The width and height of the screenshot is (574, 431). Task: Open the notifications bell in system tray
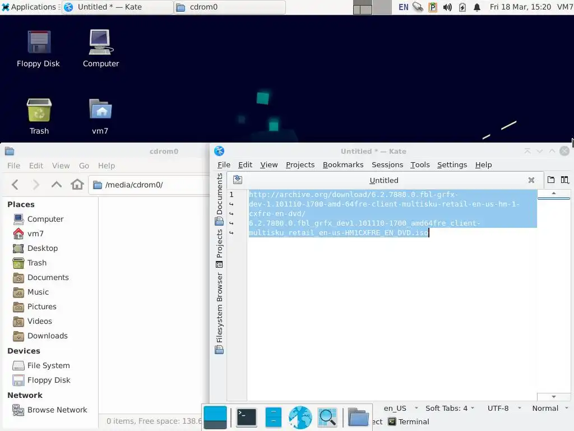[x=476, y=7]
